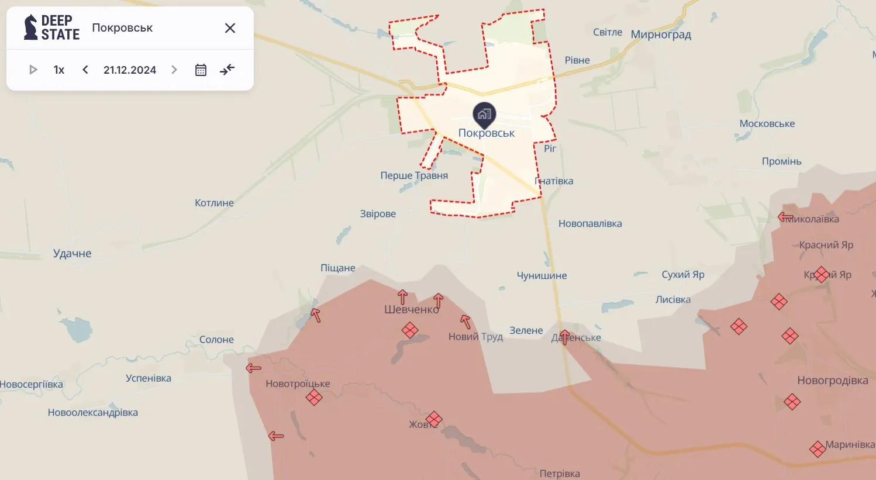Click the diamond unit marker near Шевченко
The width and height of the screenshot is (876, 480).
[410, 330]
